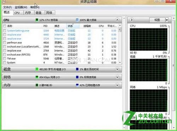
Task: Sort by the CPU column in process table
Action: (101, 26)
